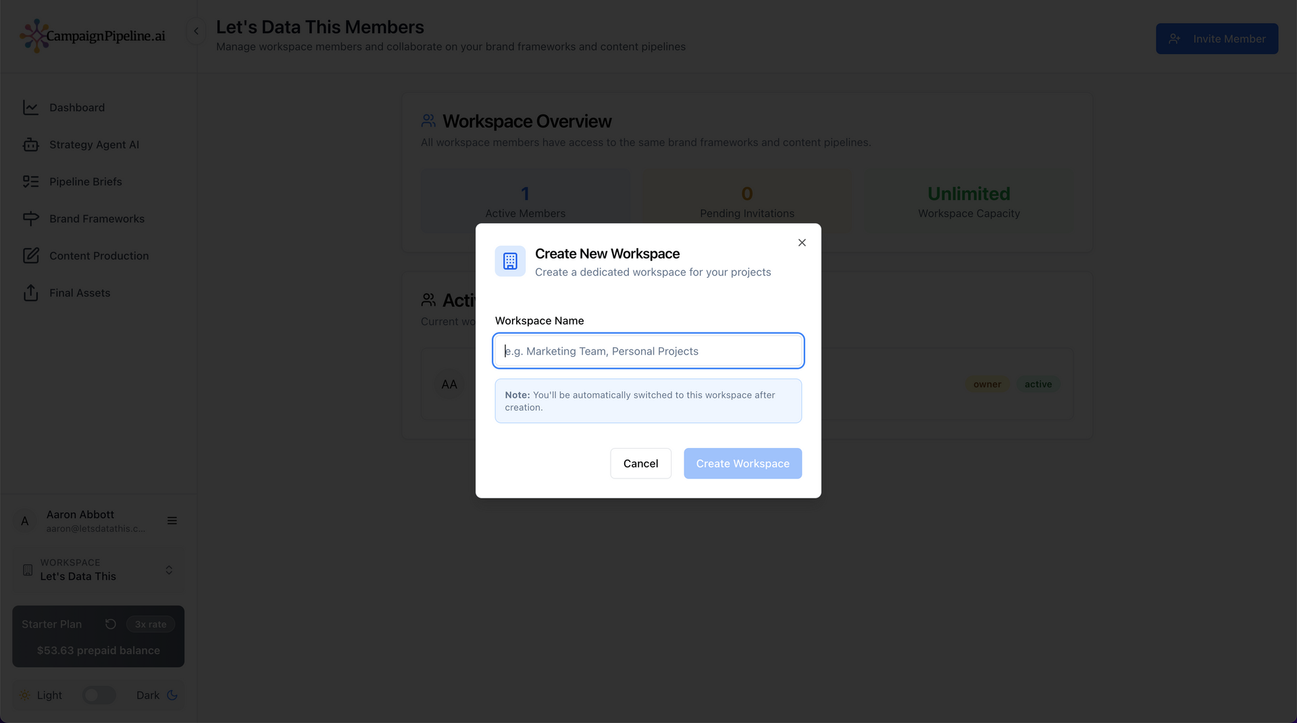The height and width of the screenshot is (723, 1297).
Task: Click the Create Workspace button
Action: coord(742,464)
